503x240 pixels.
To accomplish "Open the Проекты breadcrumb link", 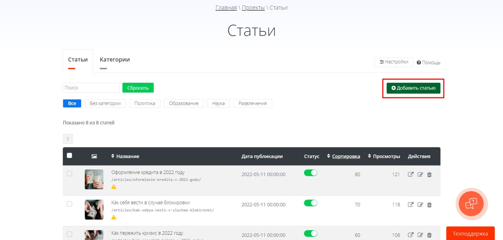I will 253,8.
